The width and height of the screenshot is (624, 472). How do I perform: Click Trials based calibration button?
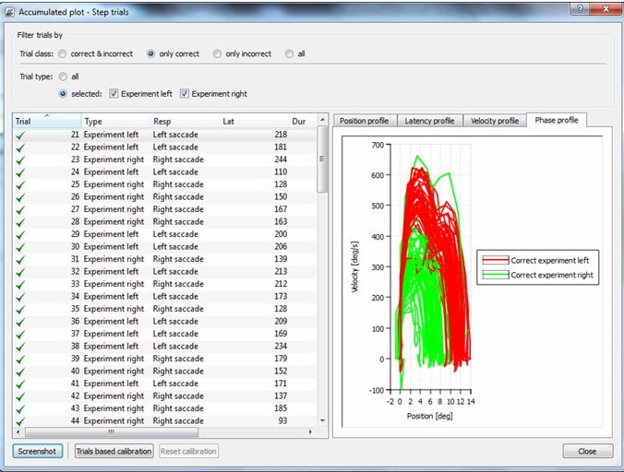[114, 452]
